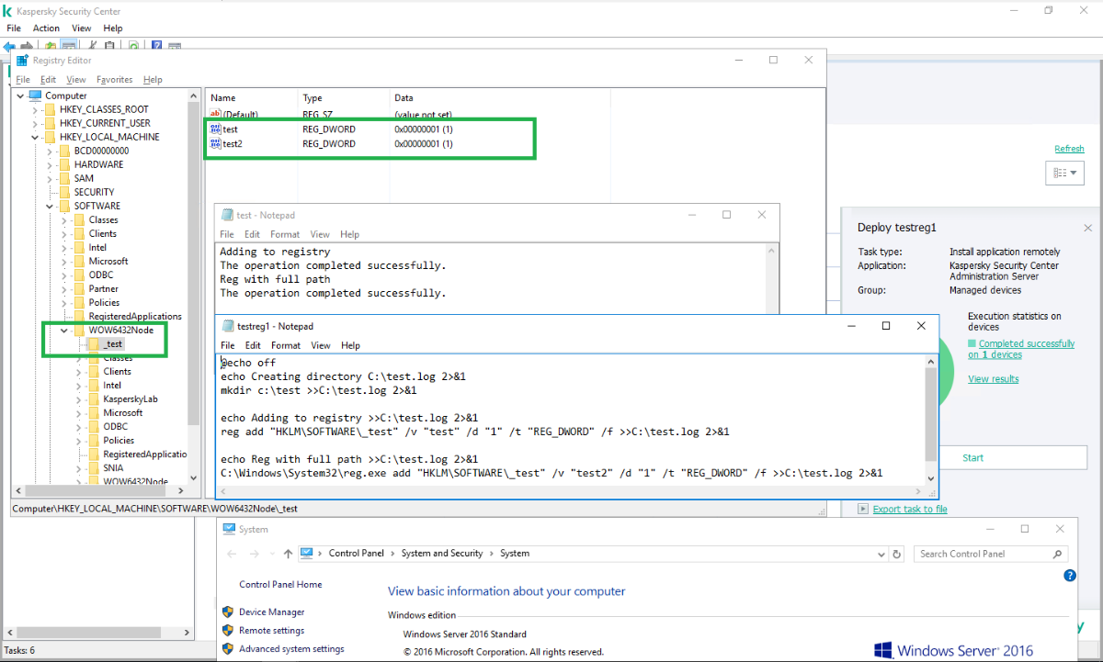Open the View results link

click(993, 379)
